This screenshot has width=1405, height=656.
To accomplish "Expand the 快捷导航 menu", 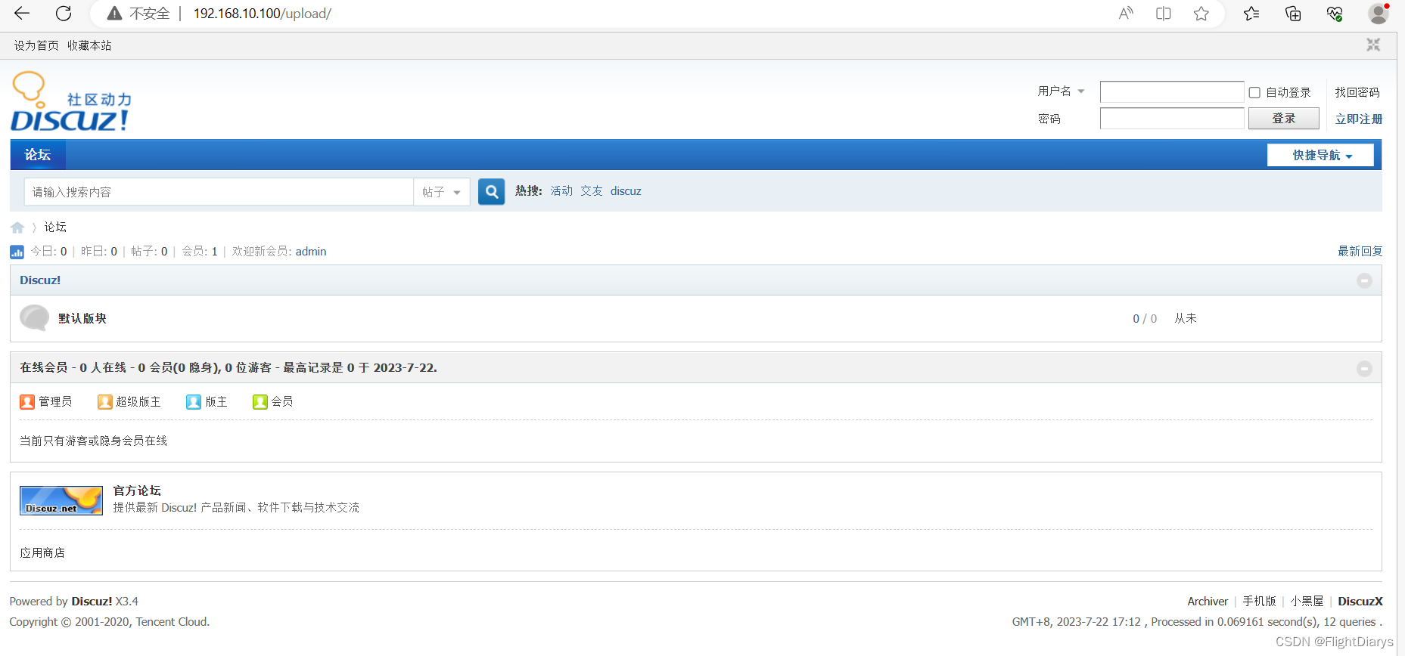I will 1321,155.
